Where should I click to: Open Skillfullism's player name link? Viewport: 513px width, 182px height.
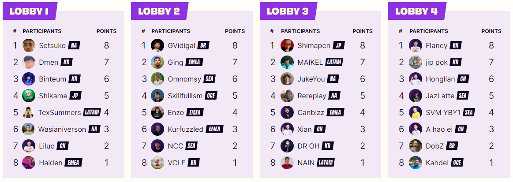pos(185,96)
